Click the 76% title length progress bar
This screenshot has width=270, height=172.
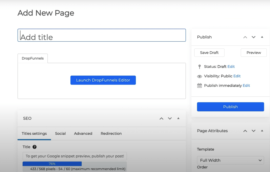click(52, 164)
